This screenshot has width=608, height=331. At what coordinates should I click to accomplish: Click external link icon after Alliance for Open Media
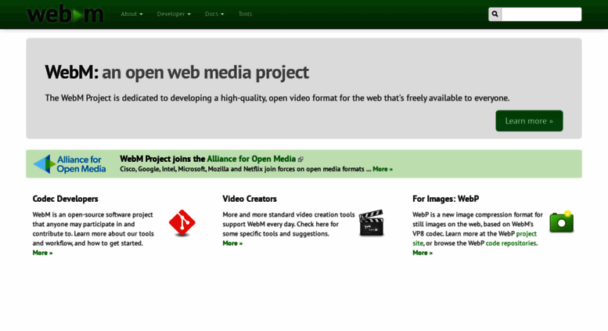click(300, 160)
